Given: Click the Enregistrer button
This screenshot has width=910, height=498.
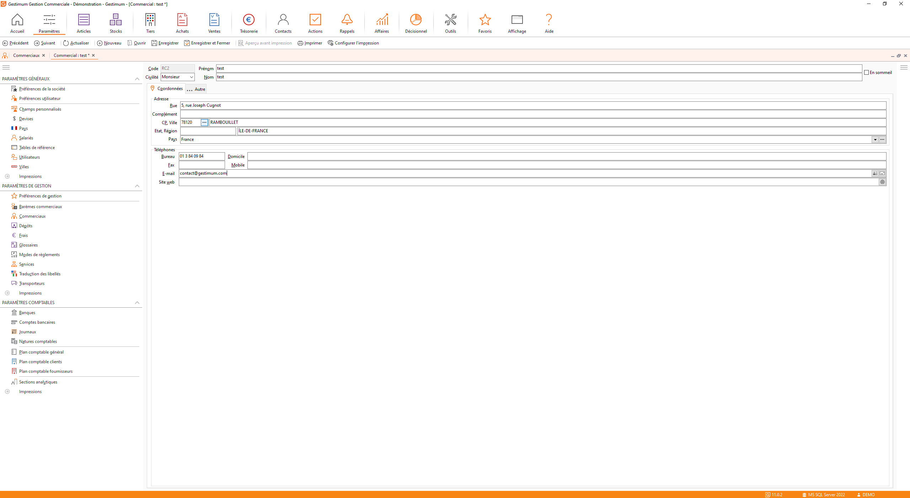Looking at the screenshot, I should (x=165, y=43).
